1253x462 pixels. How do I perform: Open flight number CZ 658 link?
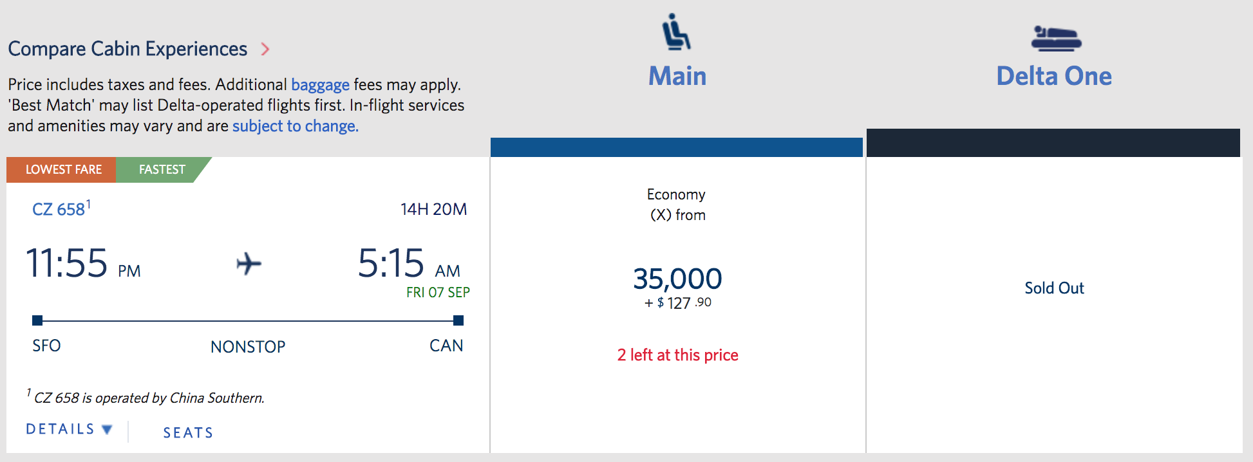pyautogui.click(x=59, y=209)
